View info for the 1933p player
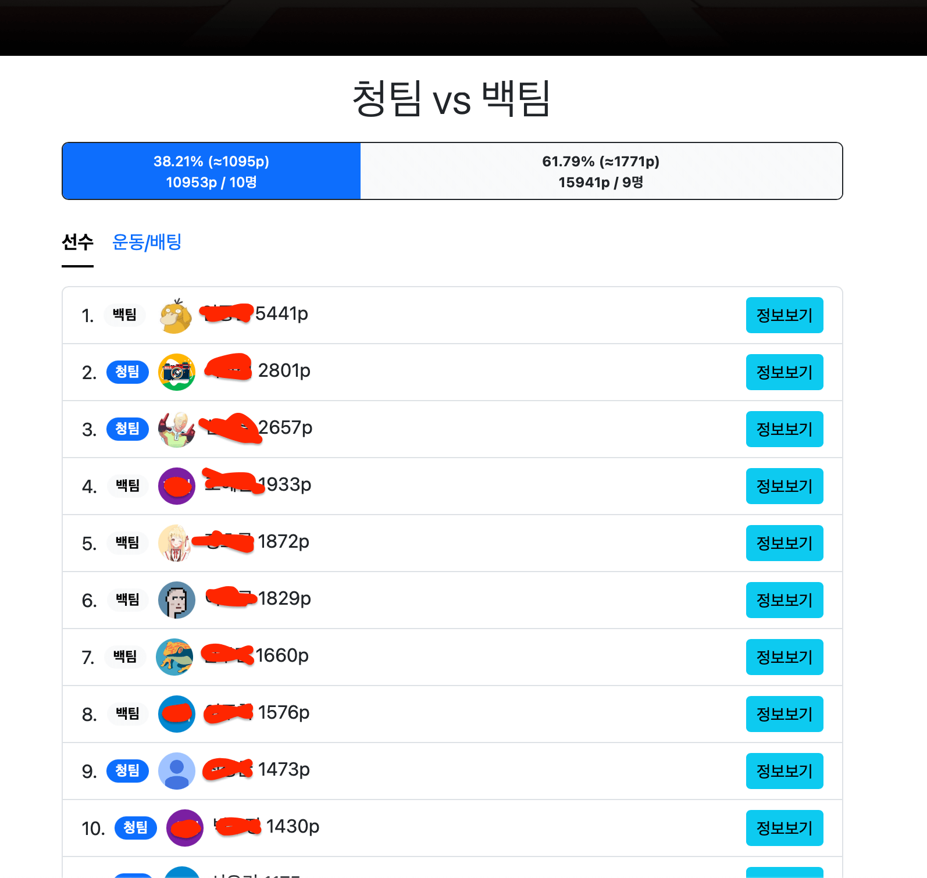 [x=785, y=486]
